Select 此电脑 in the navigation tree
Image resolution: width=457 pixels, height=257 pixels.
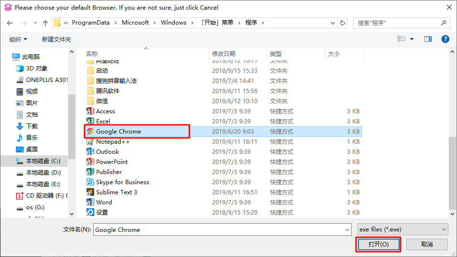pos(26,57)
